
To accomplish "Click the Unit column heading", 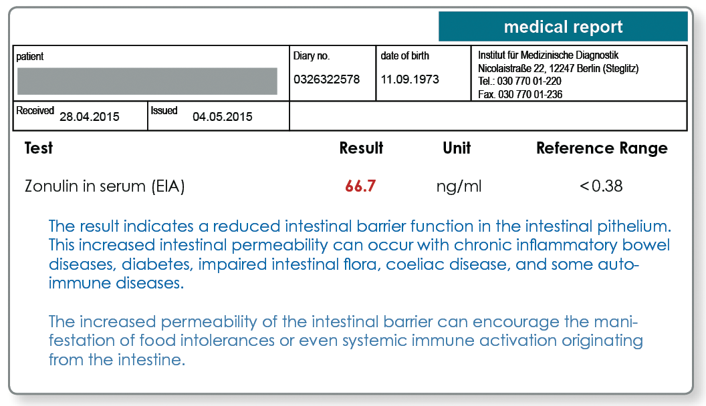I will pyautogui.click(x=457, y=148).
